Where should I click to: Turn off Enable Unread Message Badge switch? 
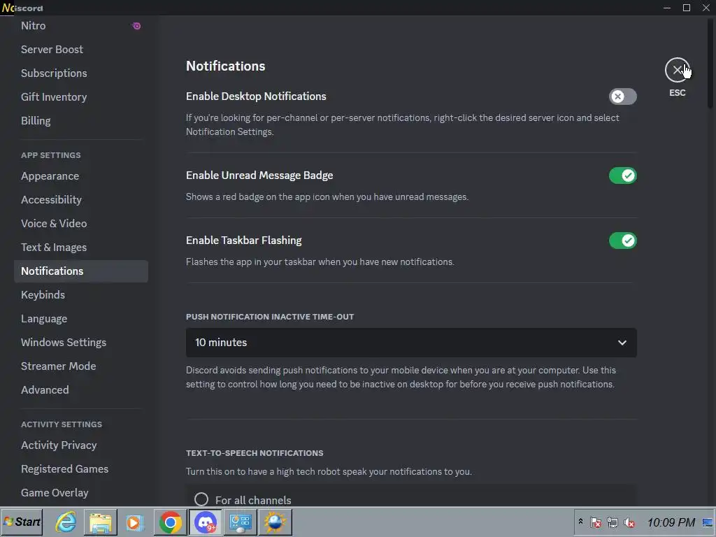pos(622,176)
